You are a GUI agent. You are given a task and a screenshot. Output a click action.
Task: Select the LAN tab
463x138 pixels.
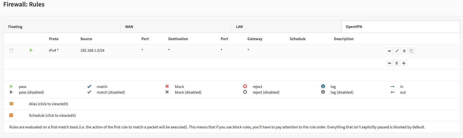tap(239, 27)
